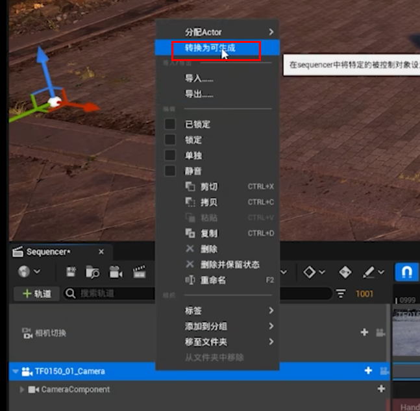
Task: Open the world globe dropdown
Action: (29, 271)
